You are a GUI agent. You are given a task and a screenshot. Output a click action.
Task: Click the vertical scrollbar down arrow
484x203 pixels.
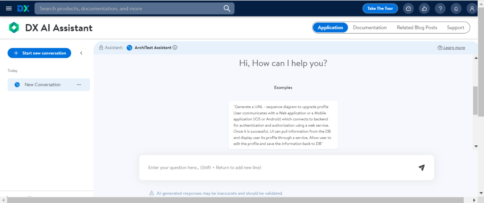click(476, 146)
